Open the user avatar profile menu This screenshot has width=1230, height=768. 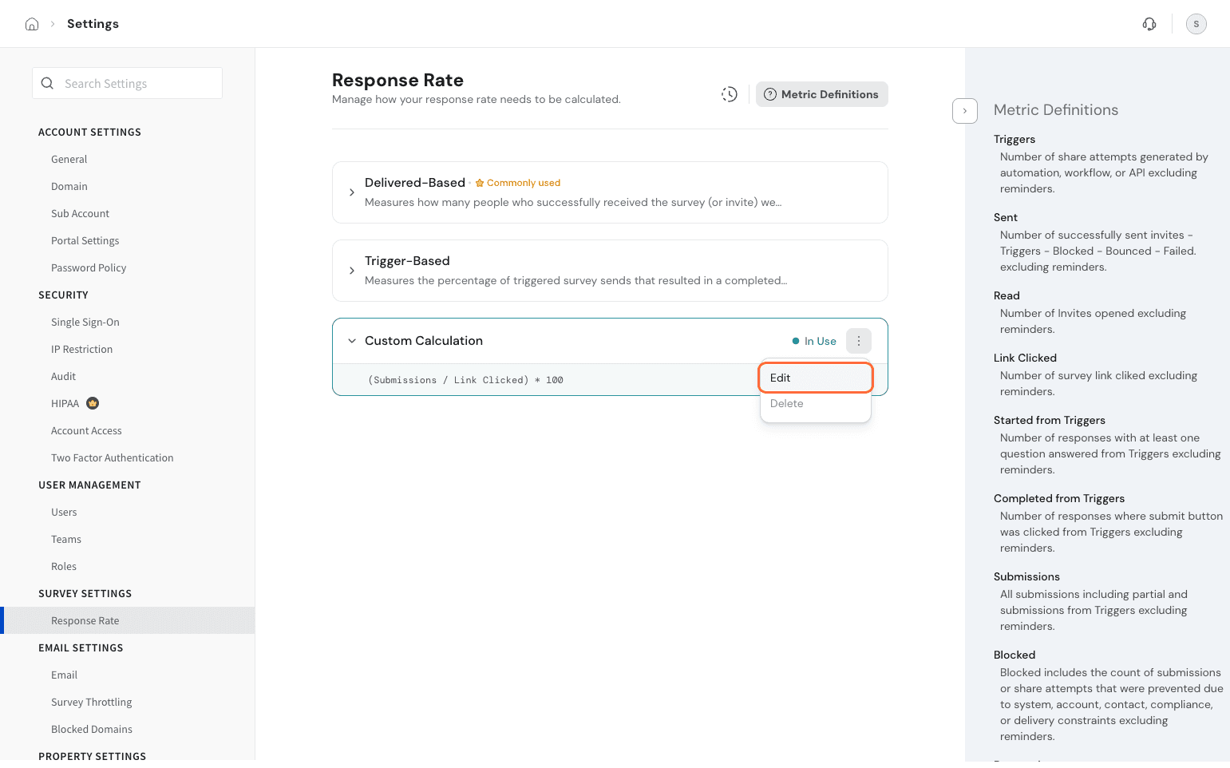coord(1196,24)
